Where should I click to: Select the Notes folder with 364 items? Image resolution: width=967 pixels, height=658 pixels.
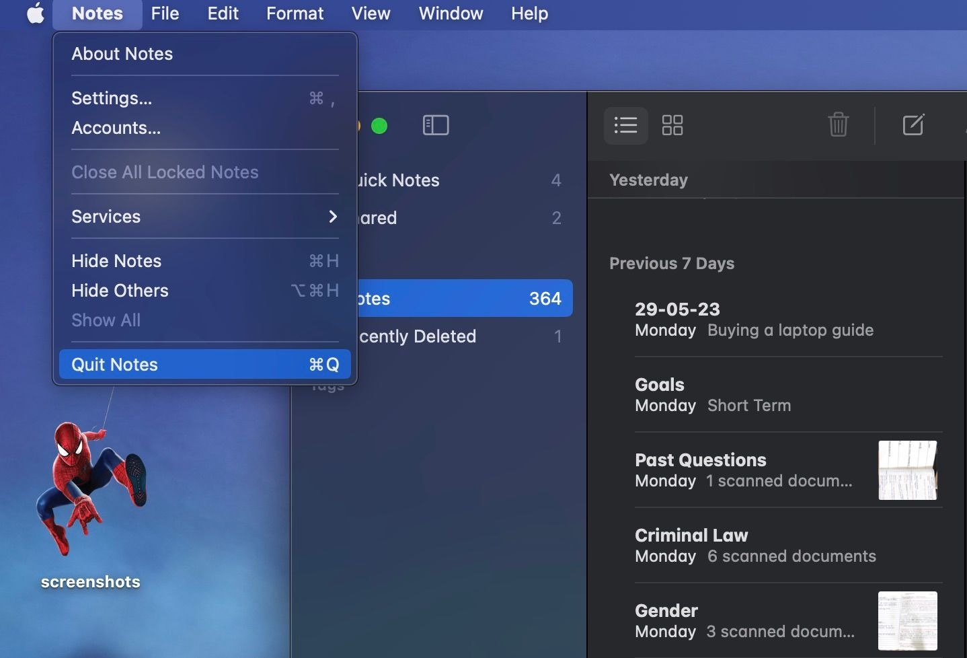[x=465, y=298]
